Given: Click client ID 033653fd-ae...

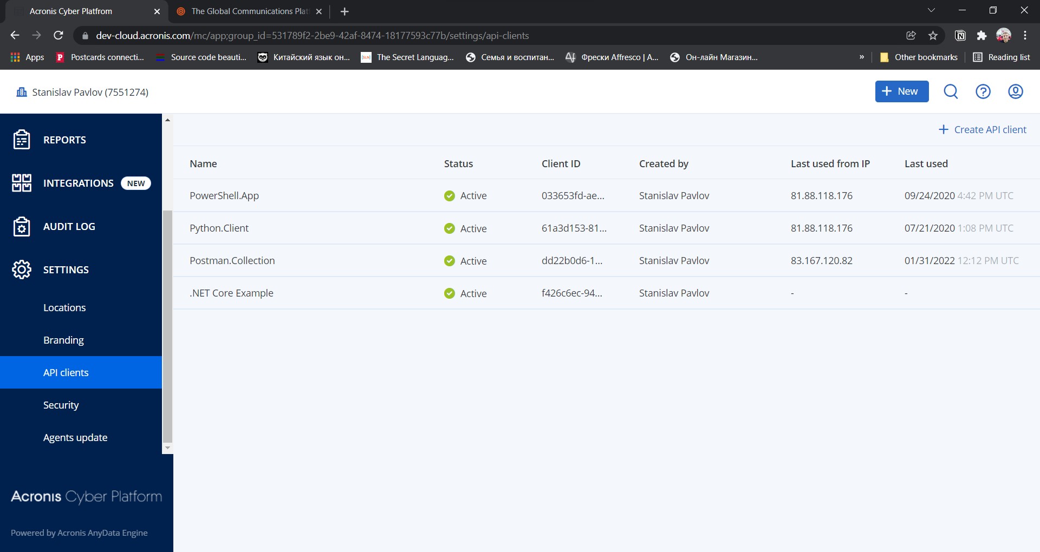Looking at the screenshot, I should tap(573, 195).
